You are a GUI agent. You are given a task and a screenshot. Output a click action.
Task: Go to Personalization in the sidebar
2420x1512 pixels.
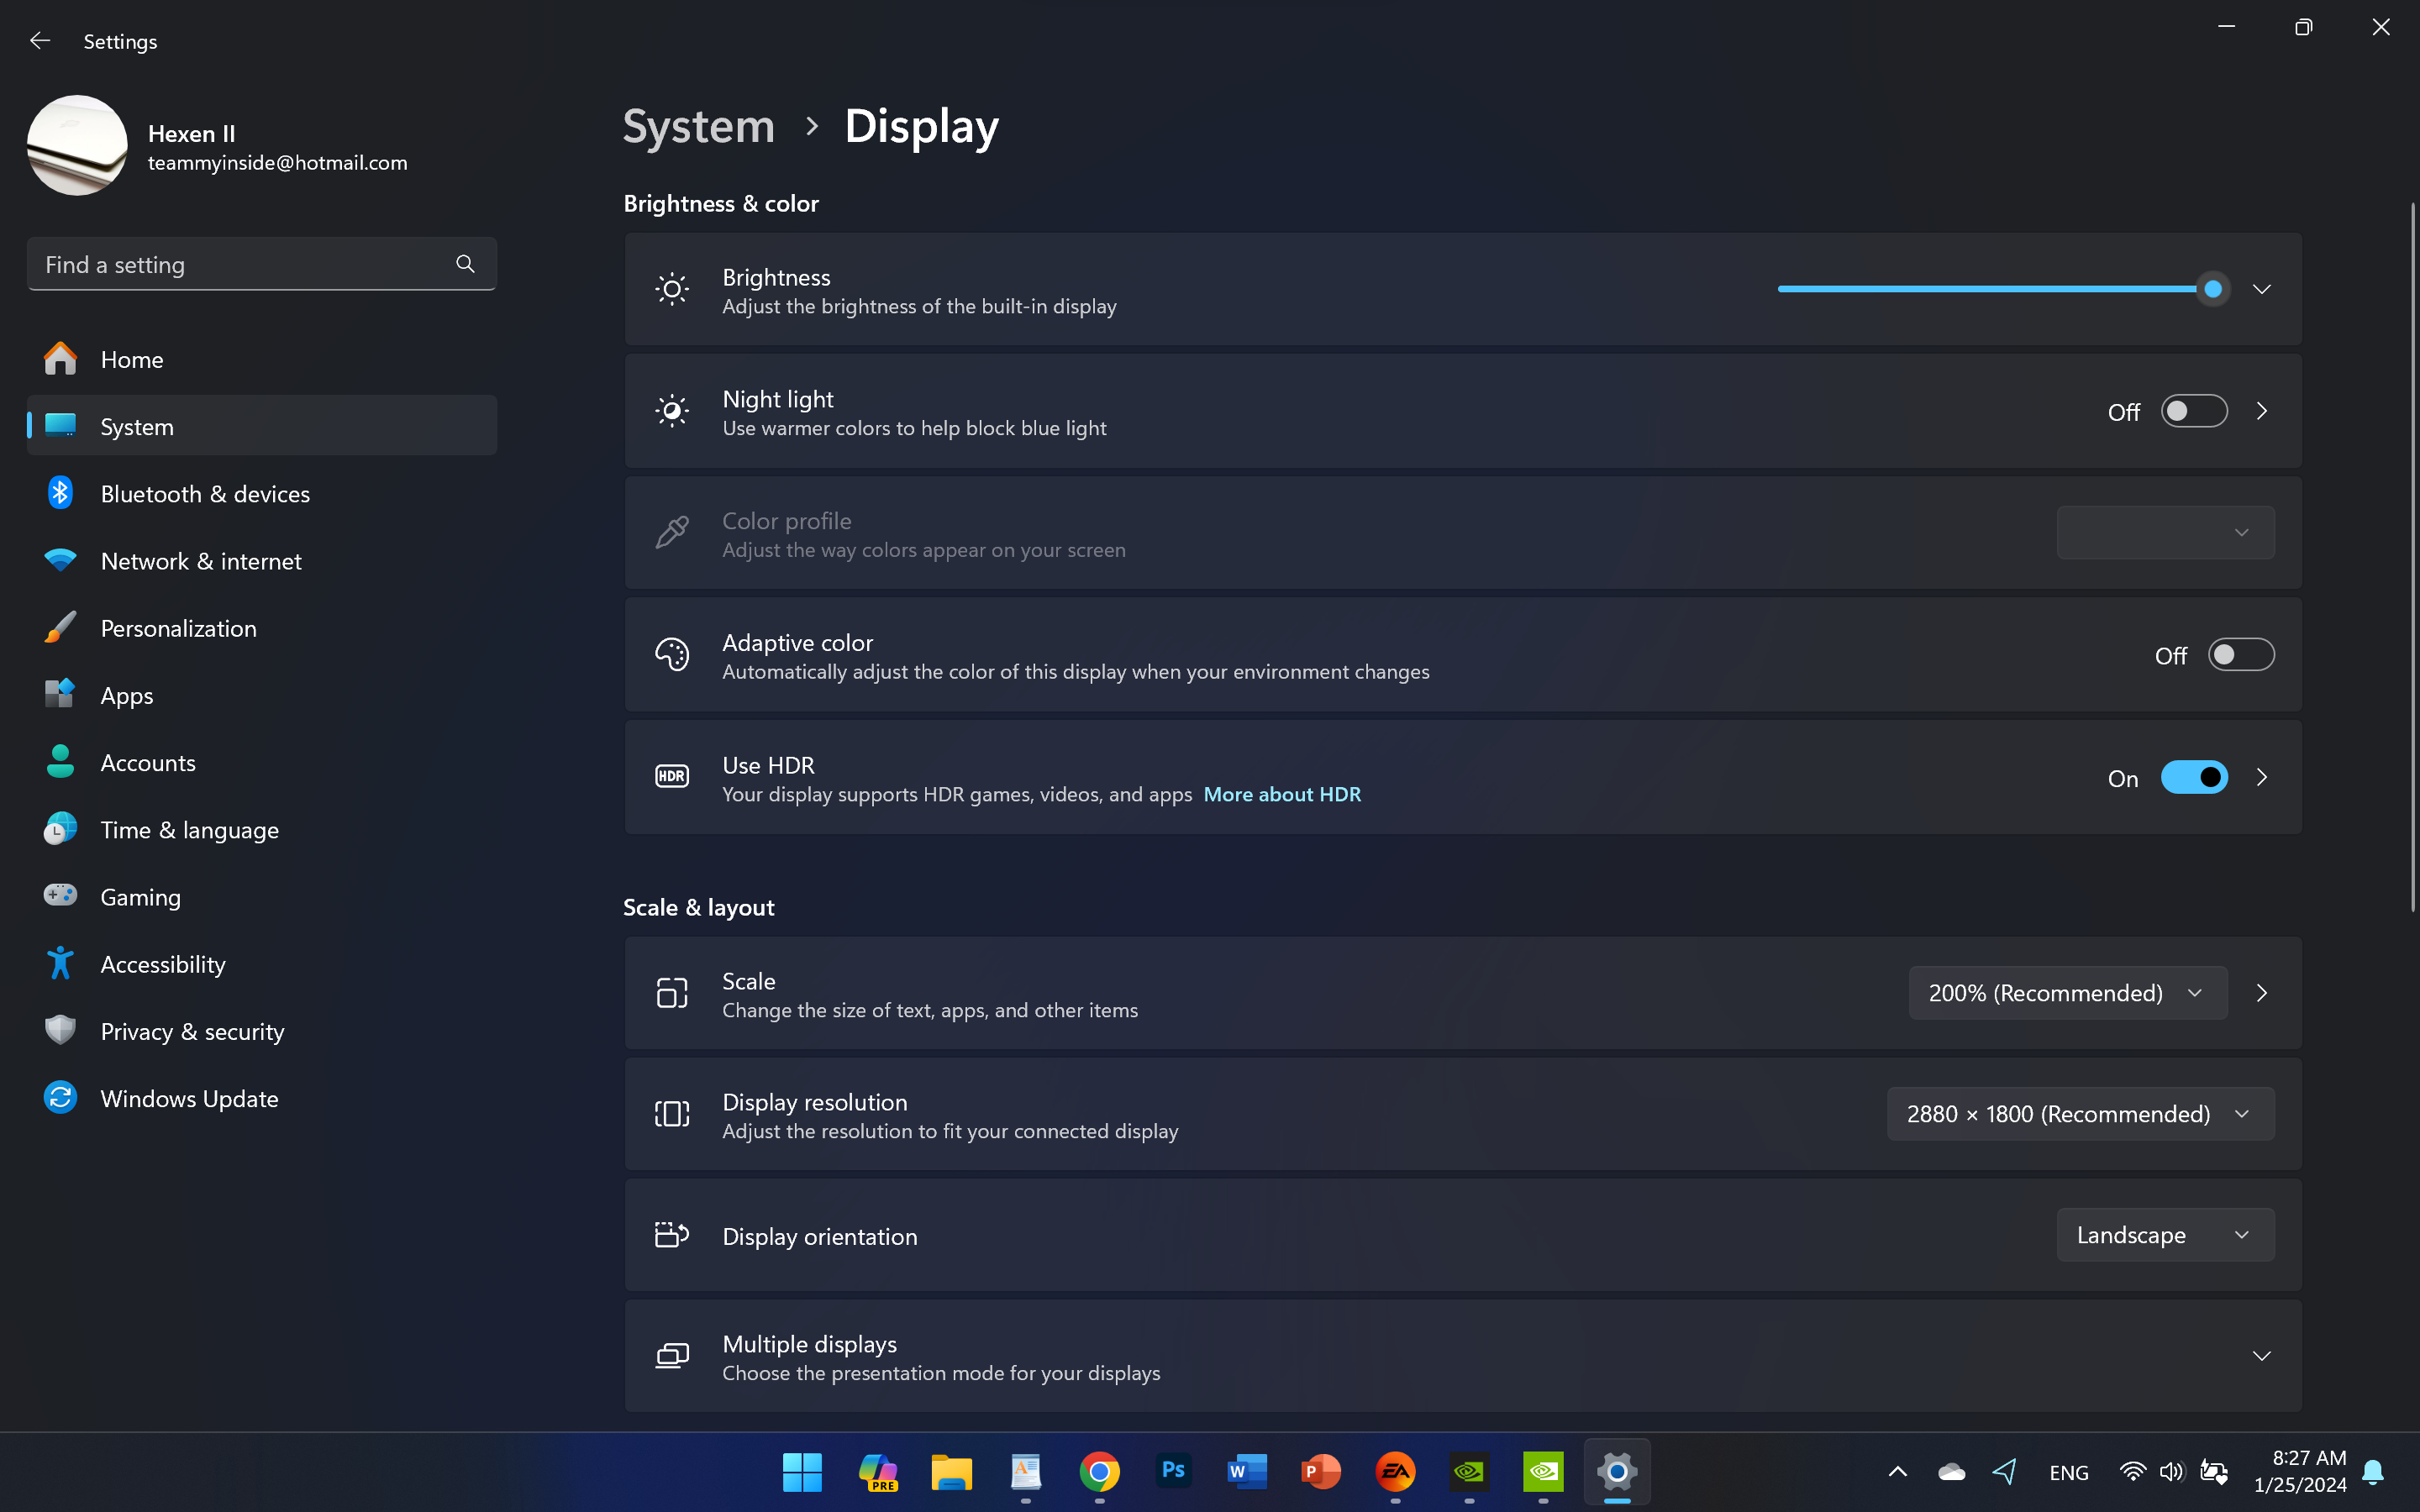(178, 628)
